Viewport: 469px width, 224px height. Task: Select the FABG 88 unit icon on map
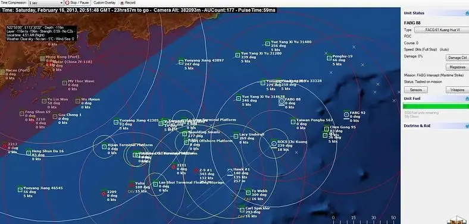point(282,102)
